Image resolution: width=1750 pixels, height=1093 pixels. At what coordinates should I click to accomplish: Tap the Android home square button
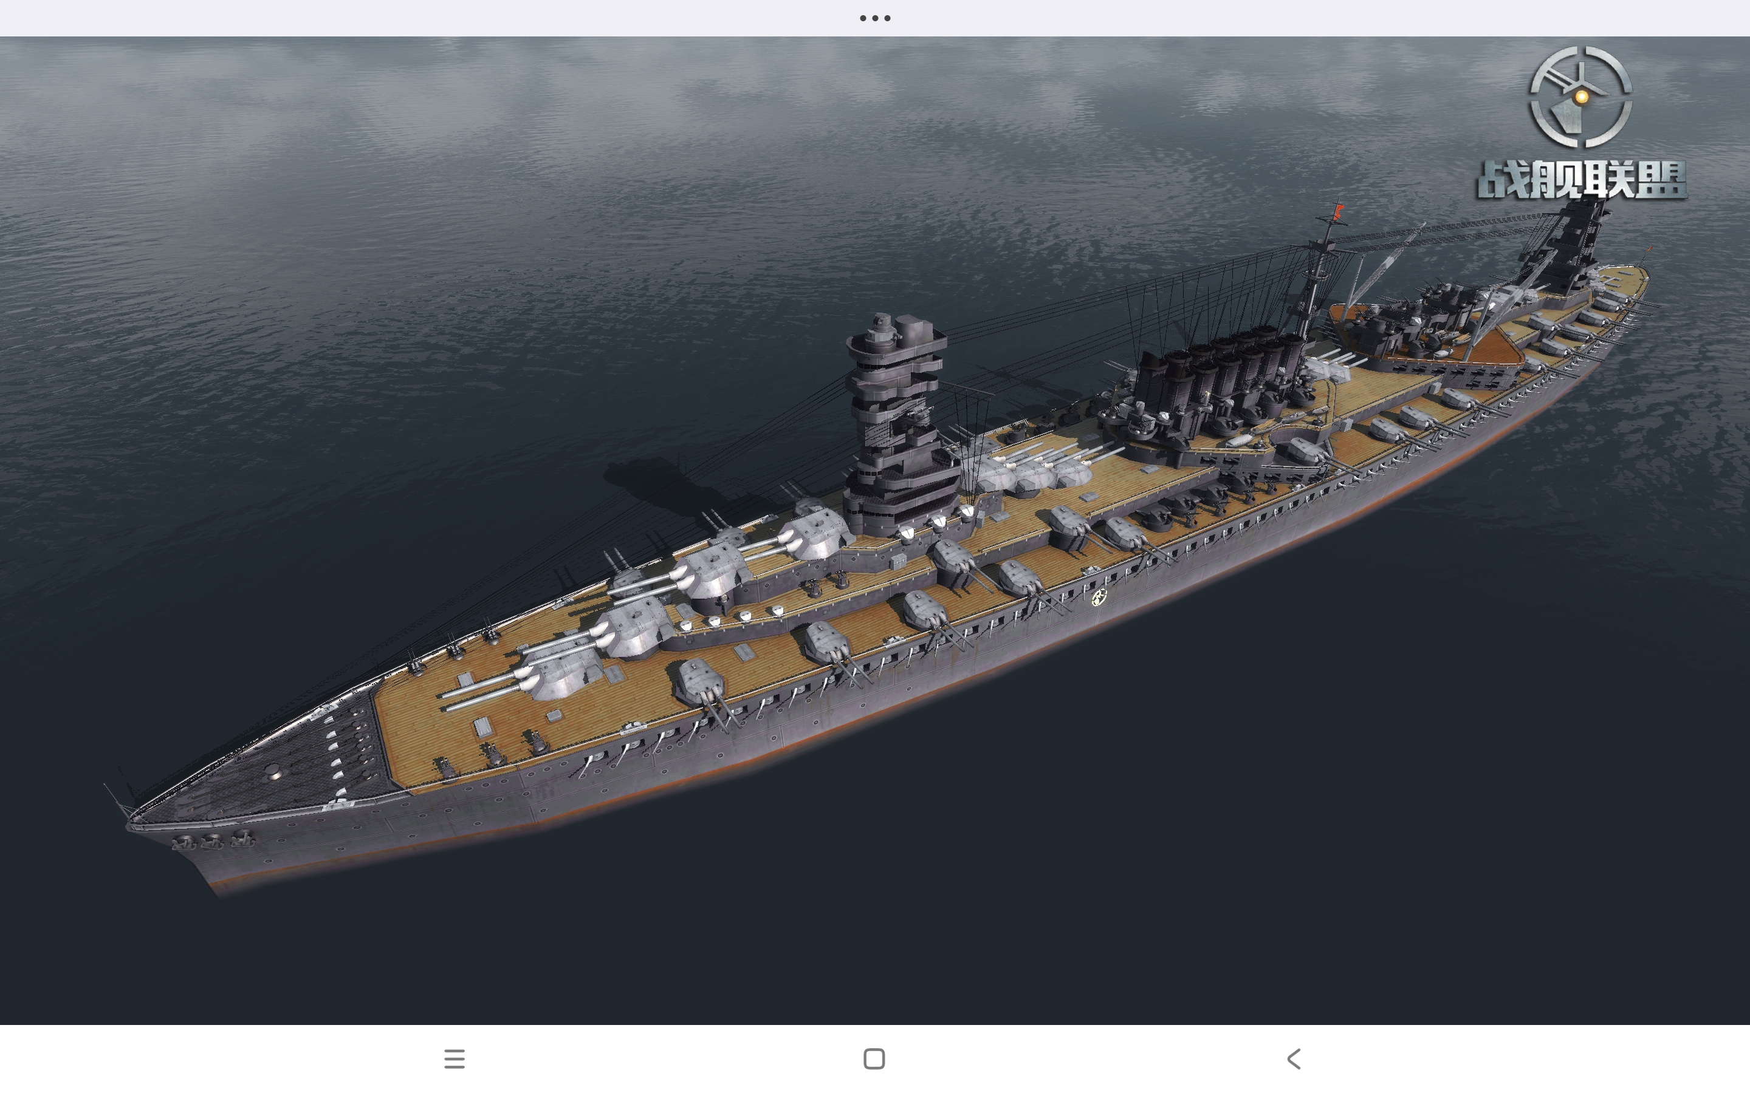pos(874,1059)
